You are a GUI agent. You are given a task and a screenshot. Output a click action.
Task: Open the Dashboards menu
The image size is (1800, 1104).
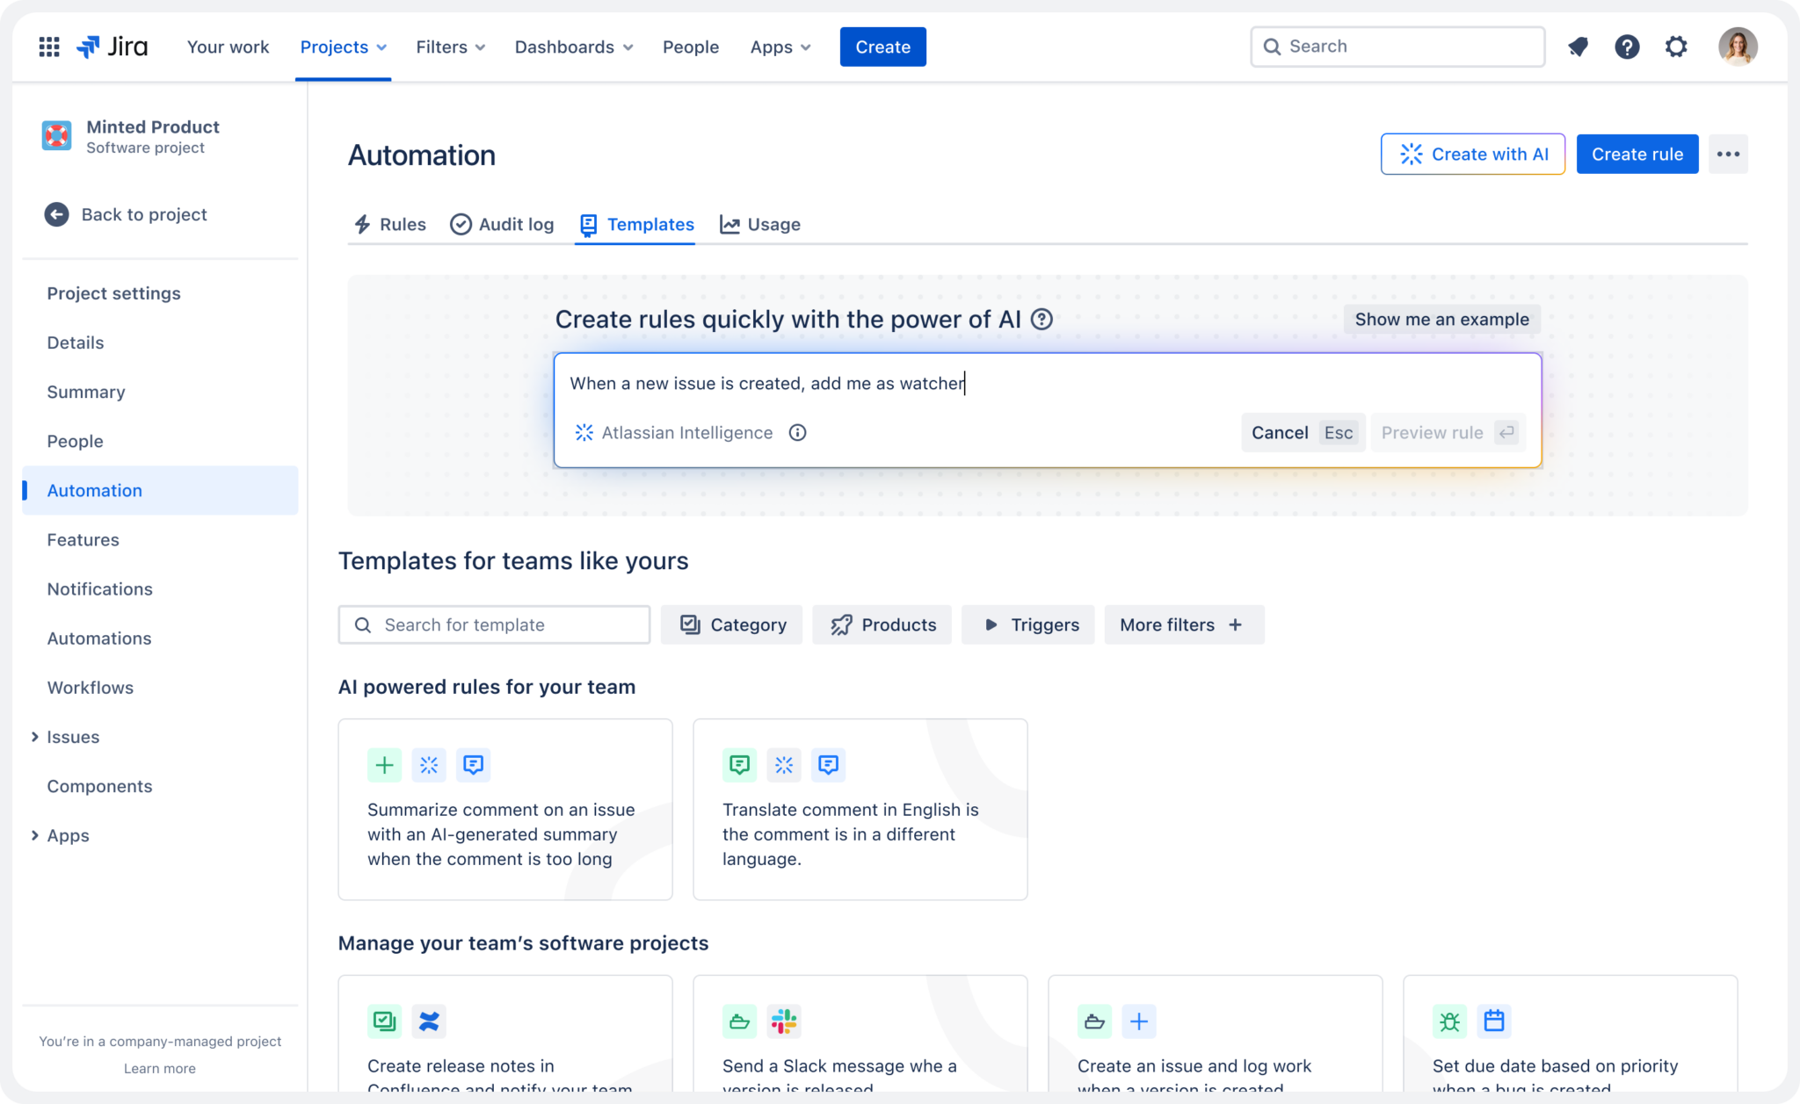pos(573,47)
